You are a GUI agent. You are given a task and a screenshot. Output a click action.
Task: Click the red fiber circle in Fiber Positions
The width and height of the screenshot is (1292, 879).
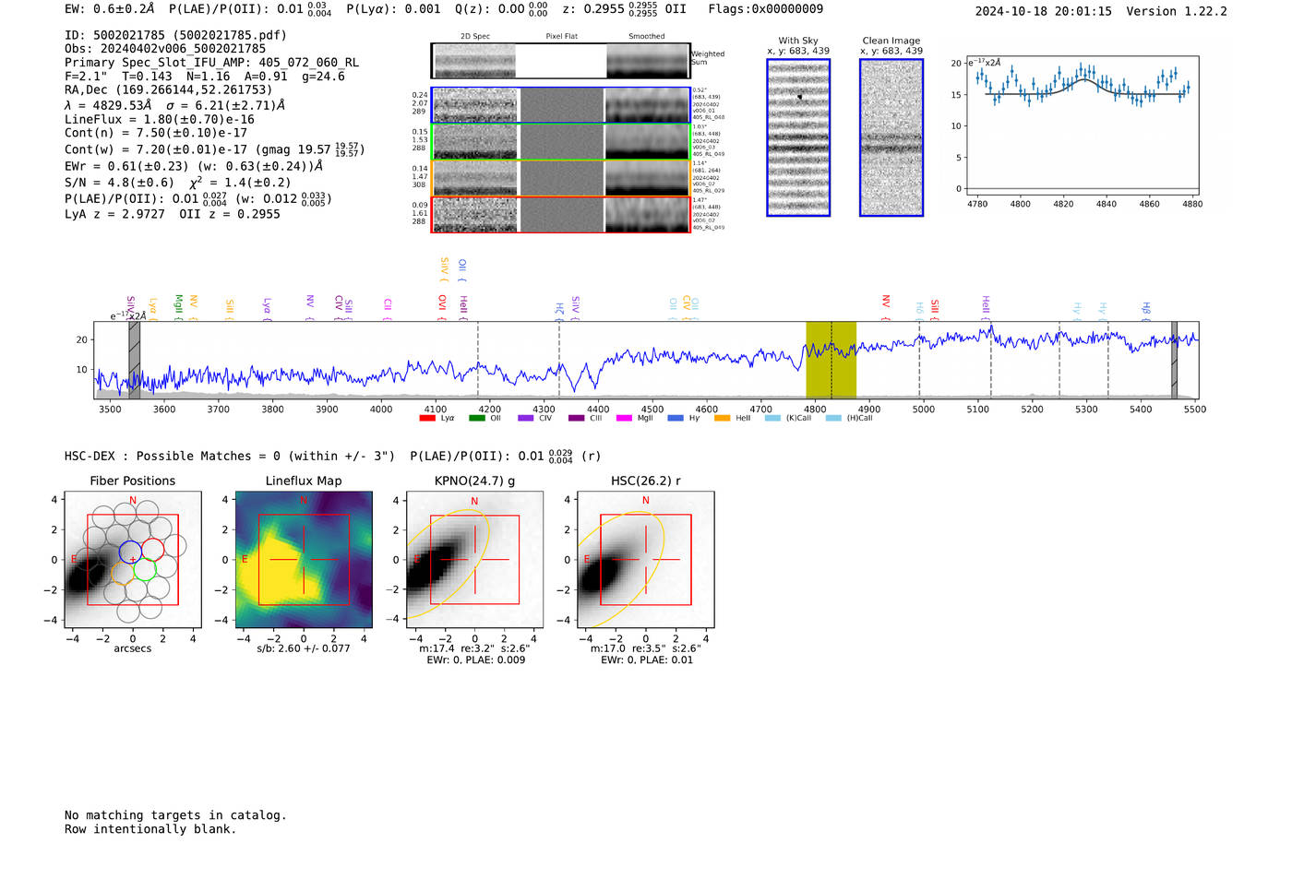(x=152, y=550)
